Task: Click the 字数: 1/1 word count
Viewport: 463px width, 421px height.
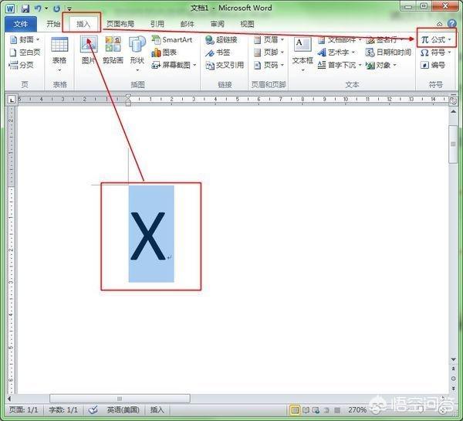Action: coord(63,409)
